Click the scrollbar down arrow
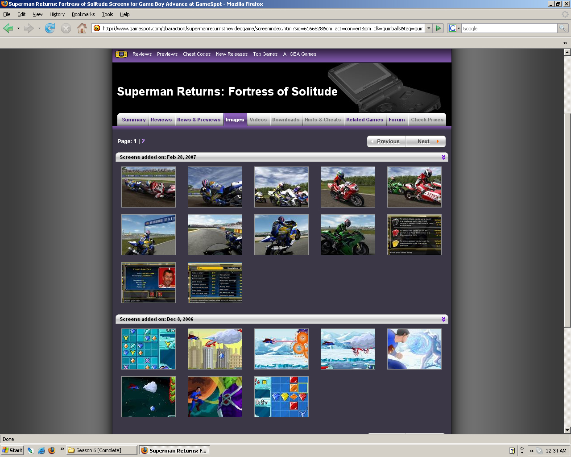571x457 pixels. coord(567,430)
